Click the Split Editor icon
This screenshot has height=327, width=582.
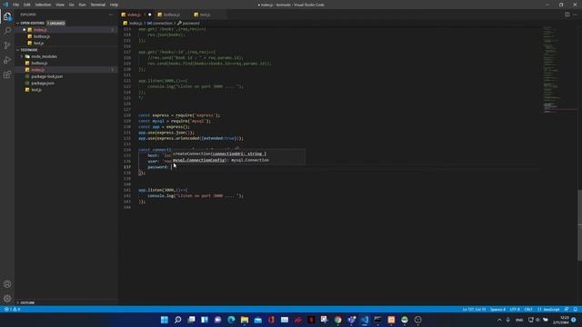[567, 15]
